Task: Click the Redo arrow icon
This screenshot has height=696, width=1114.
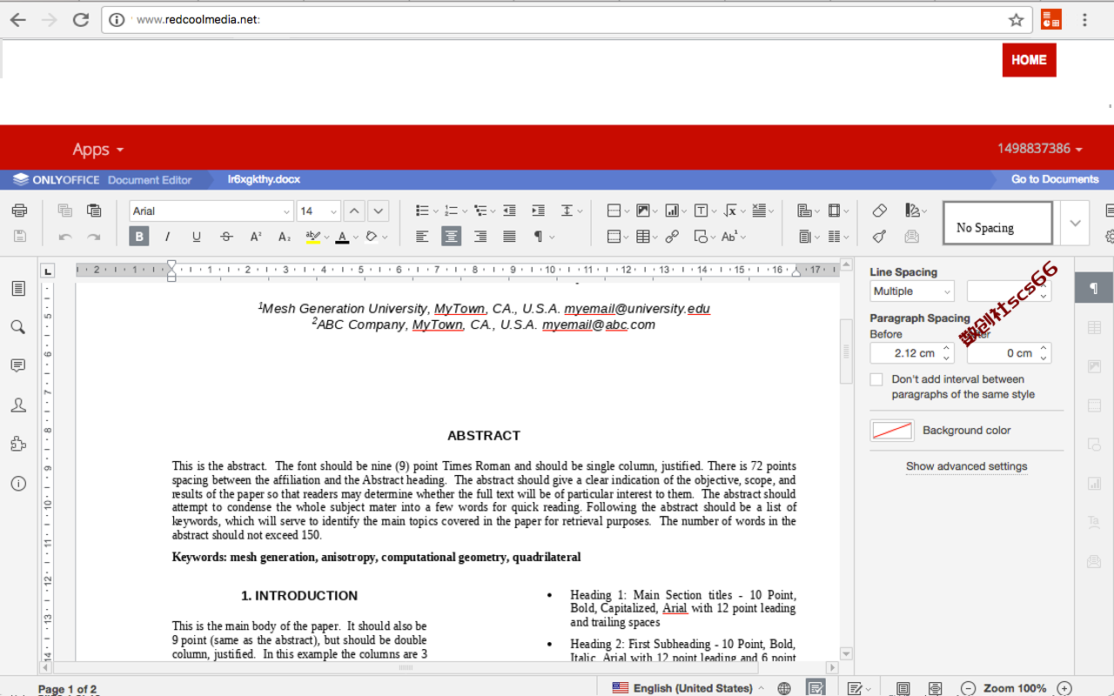Action: pos(94,237)
